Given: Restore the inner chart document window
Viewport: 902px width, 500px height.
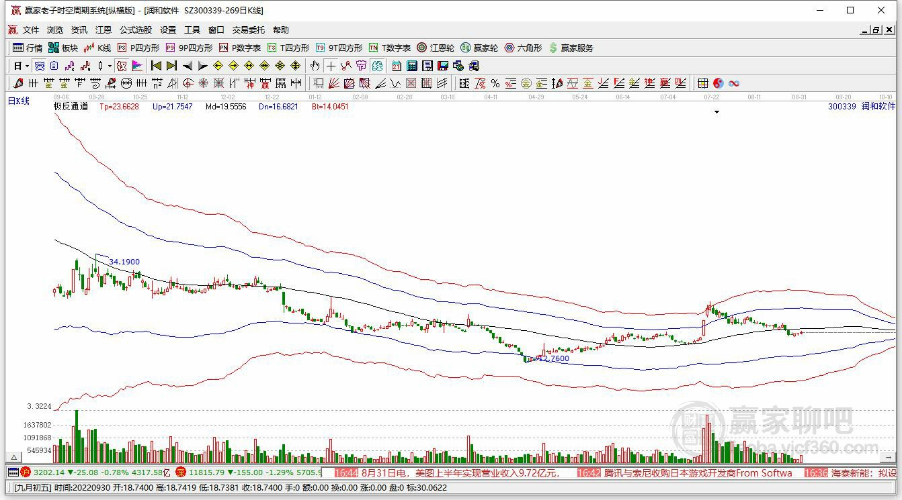Looking at the screenshot, I should point(876,30).
